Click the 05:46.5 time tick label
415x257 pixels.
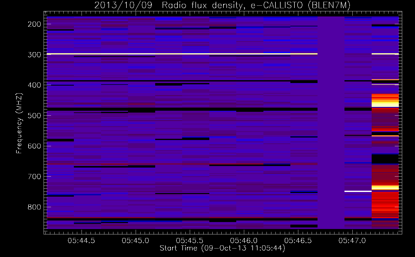click(x=298, y=241)
